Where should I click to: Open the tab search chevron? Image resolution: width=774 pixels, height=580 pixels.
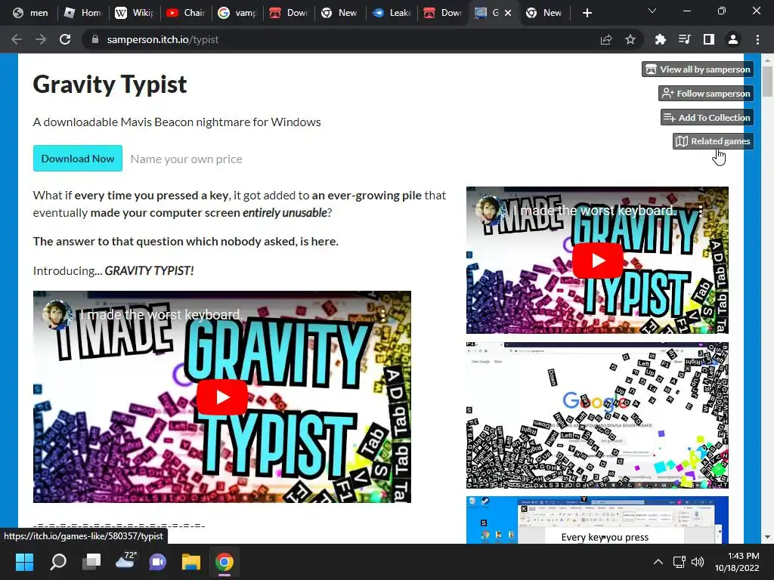pyautogui.click(x=652, y=11)
